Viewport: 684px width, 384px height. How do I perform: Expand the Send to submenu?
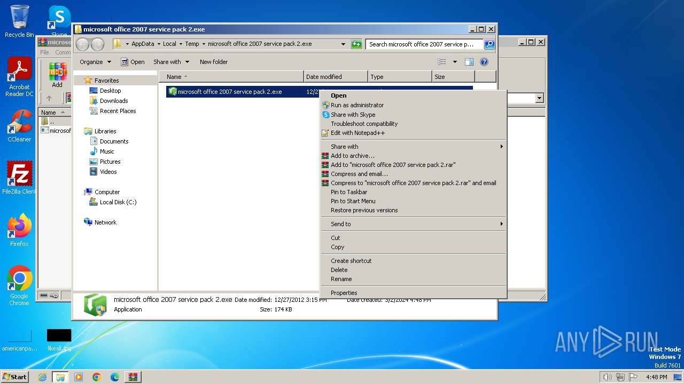pos(413,224)
